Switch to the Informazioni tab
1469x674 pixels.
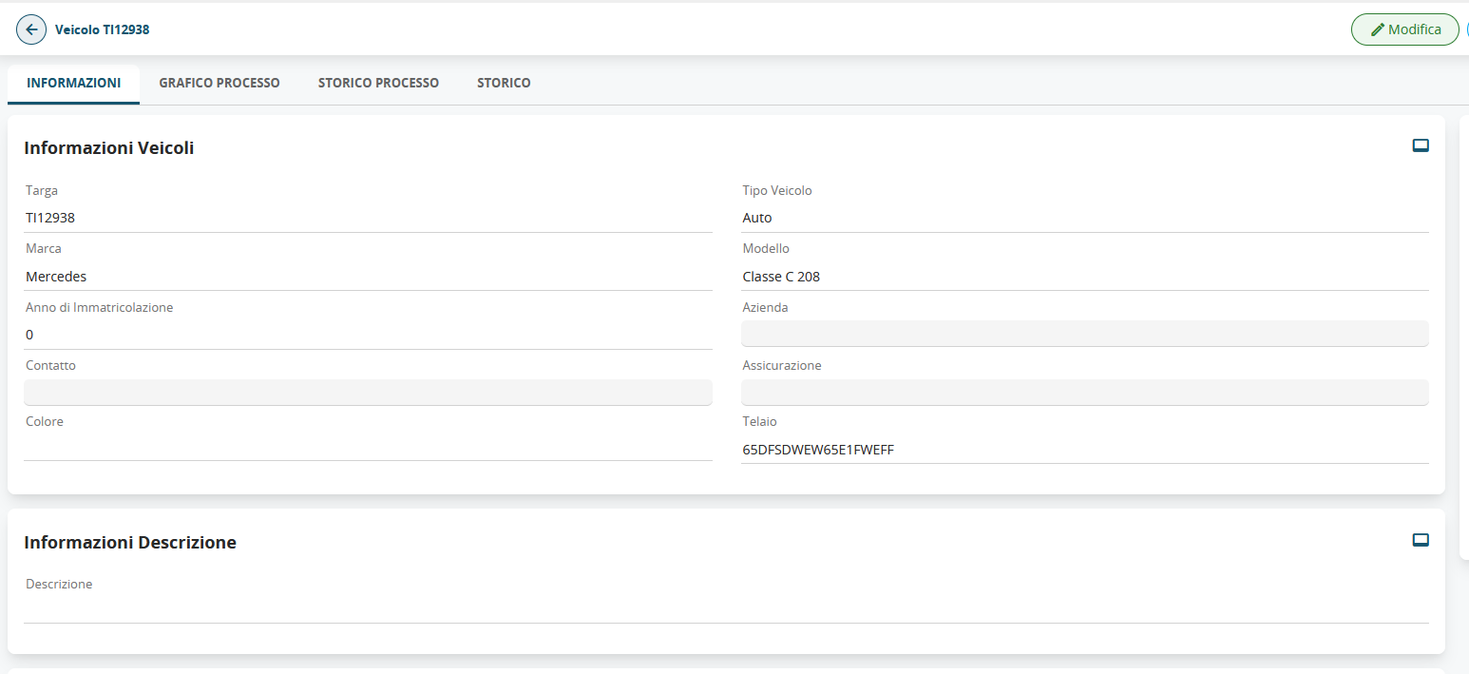tap(73, 84)
